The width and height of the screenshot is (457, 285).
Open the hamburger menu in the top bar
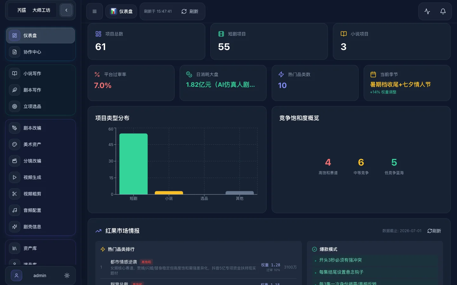[x=95, y=11]
